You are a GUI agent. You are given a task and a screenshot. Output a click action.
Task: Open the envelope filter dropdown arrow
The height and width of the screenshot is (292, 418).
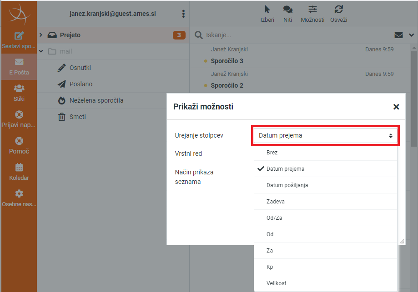[411, 35]
